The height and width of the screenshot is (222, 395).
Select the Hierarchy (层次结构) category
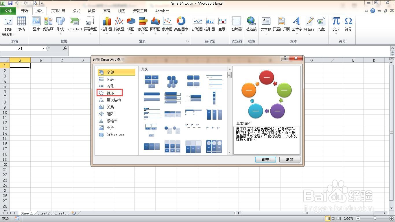(x=117, y=100)
